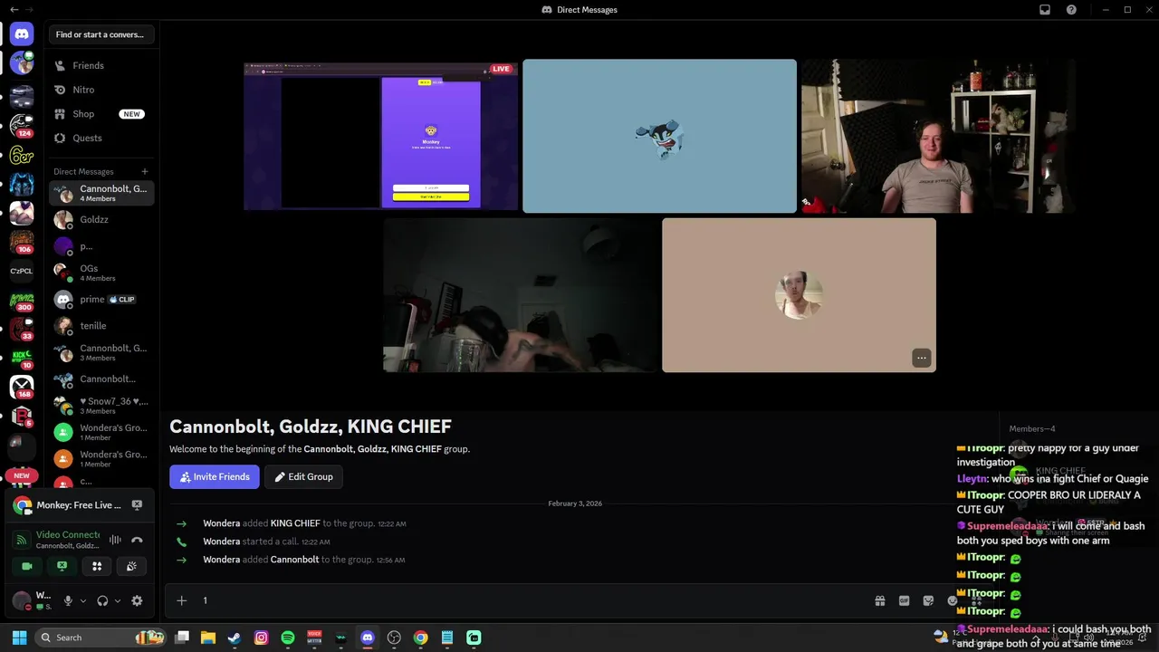Open the CZPCL server icon
The height and width of the screenshot is (652, 1159).
point(22,271)
